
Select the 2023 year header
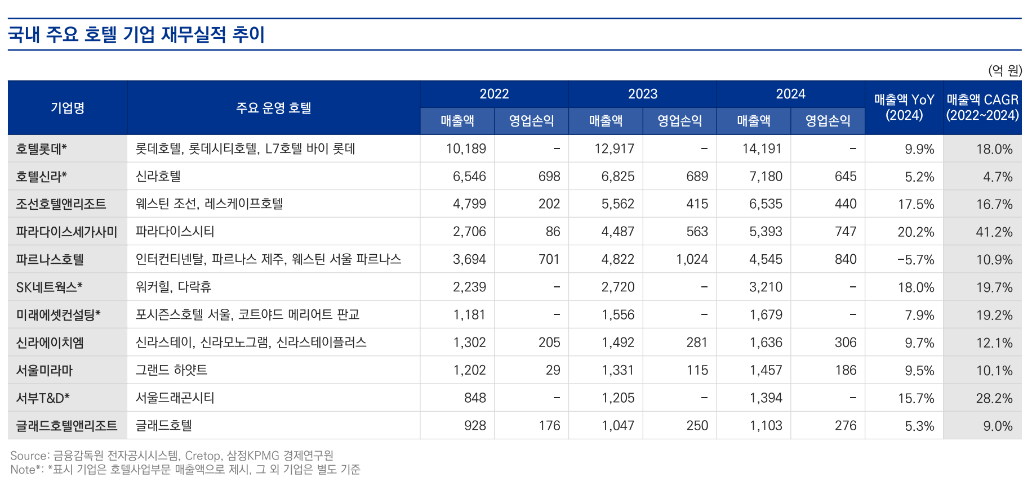pyautogui.click(x=642, y=94)
